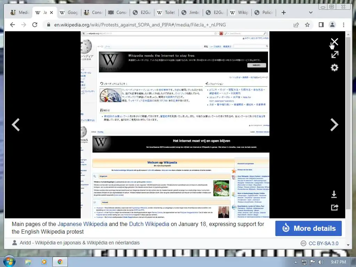The height and width of the screenshot is (267, 356).
Task: Download this image file
Action: pyautogui.click(x=334, y=194)
